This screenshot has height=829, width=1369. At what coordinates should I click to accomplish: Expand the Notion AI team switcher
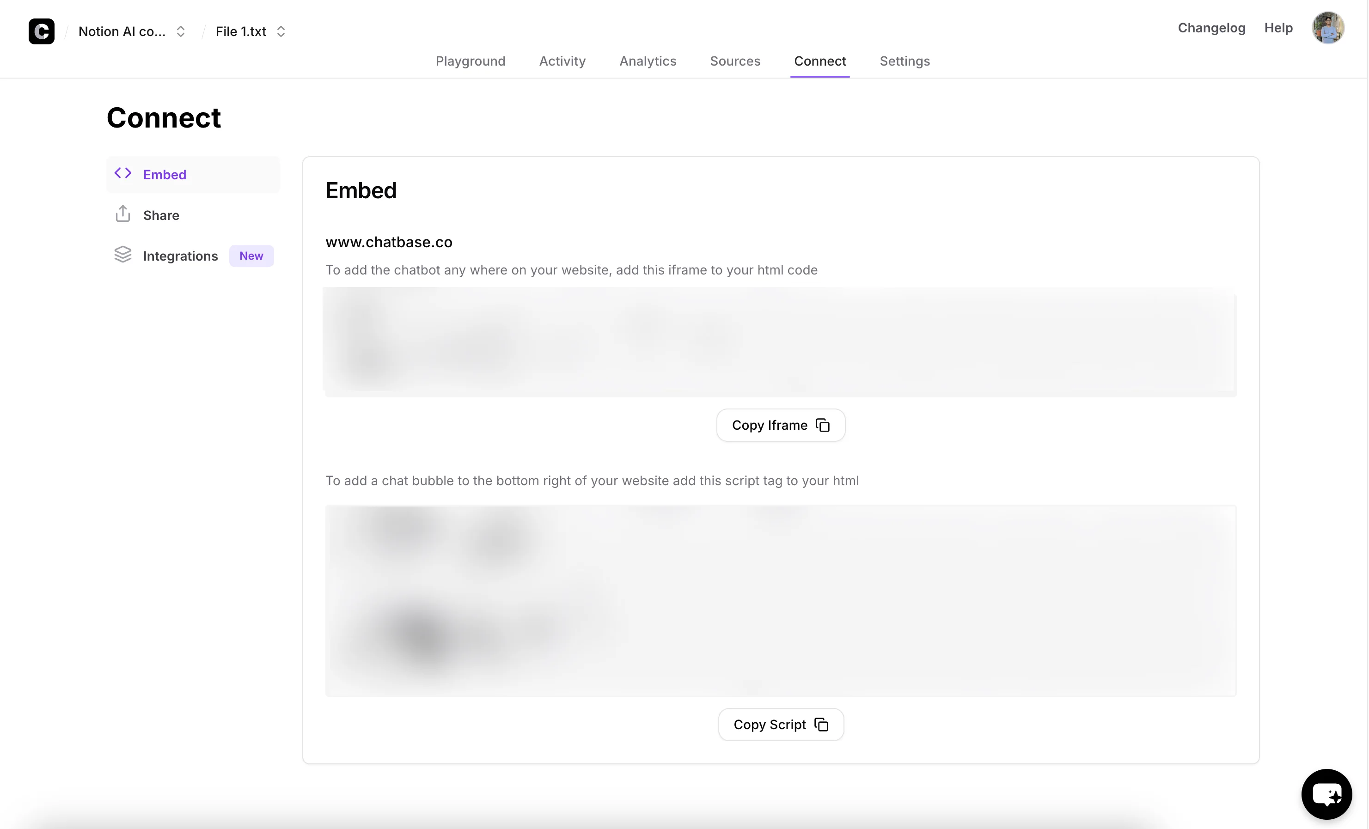click(x=180, y=32)
